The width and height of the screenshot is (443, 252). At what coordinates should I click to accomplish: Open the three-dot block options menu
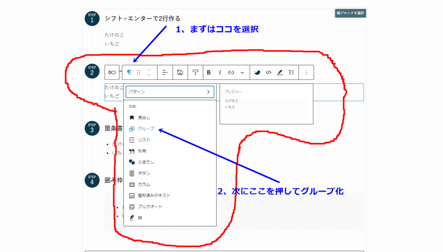[x=306, y=72]
